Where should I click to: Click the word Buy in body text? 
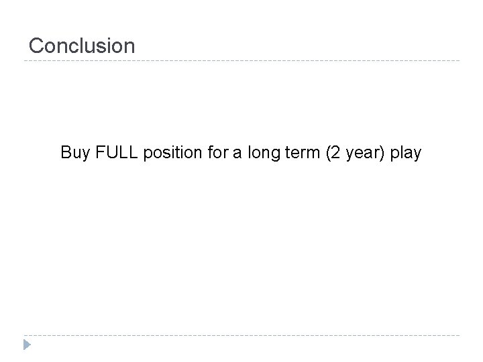73,153
